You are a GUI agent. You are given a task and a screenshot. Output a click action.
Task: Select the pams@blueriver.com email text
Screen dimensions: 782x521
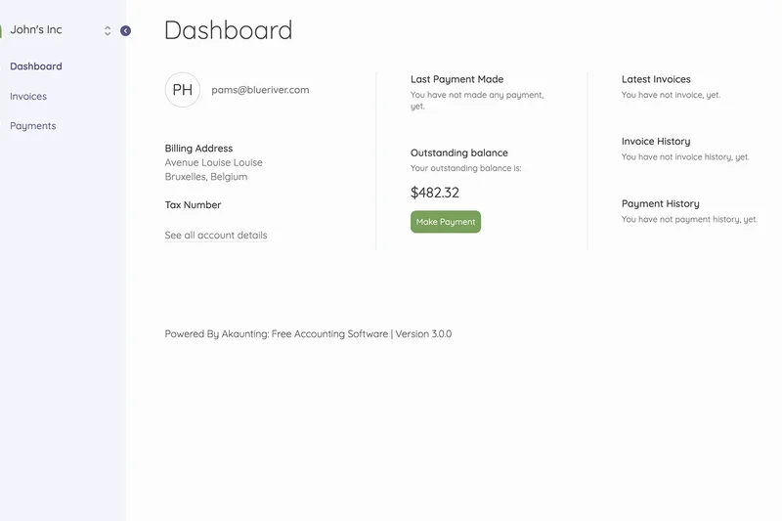tap(260, 90)
